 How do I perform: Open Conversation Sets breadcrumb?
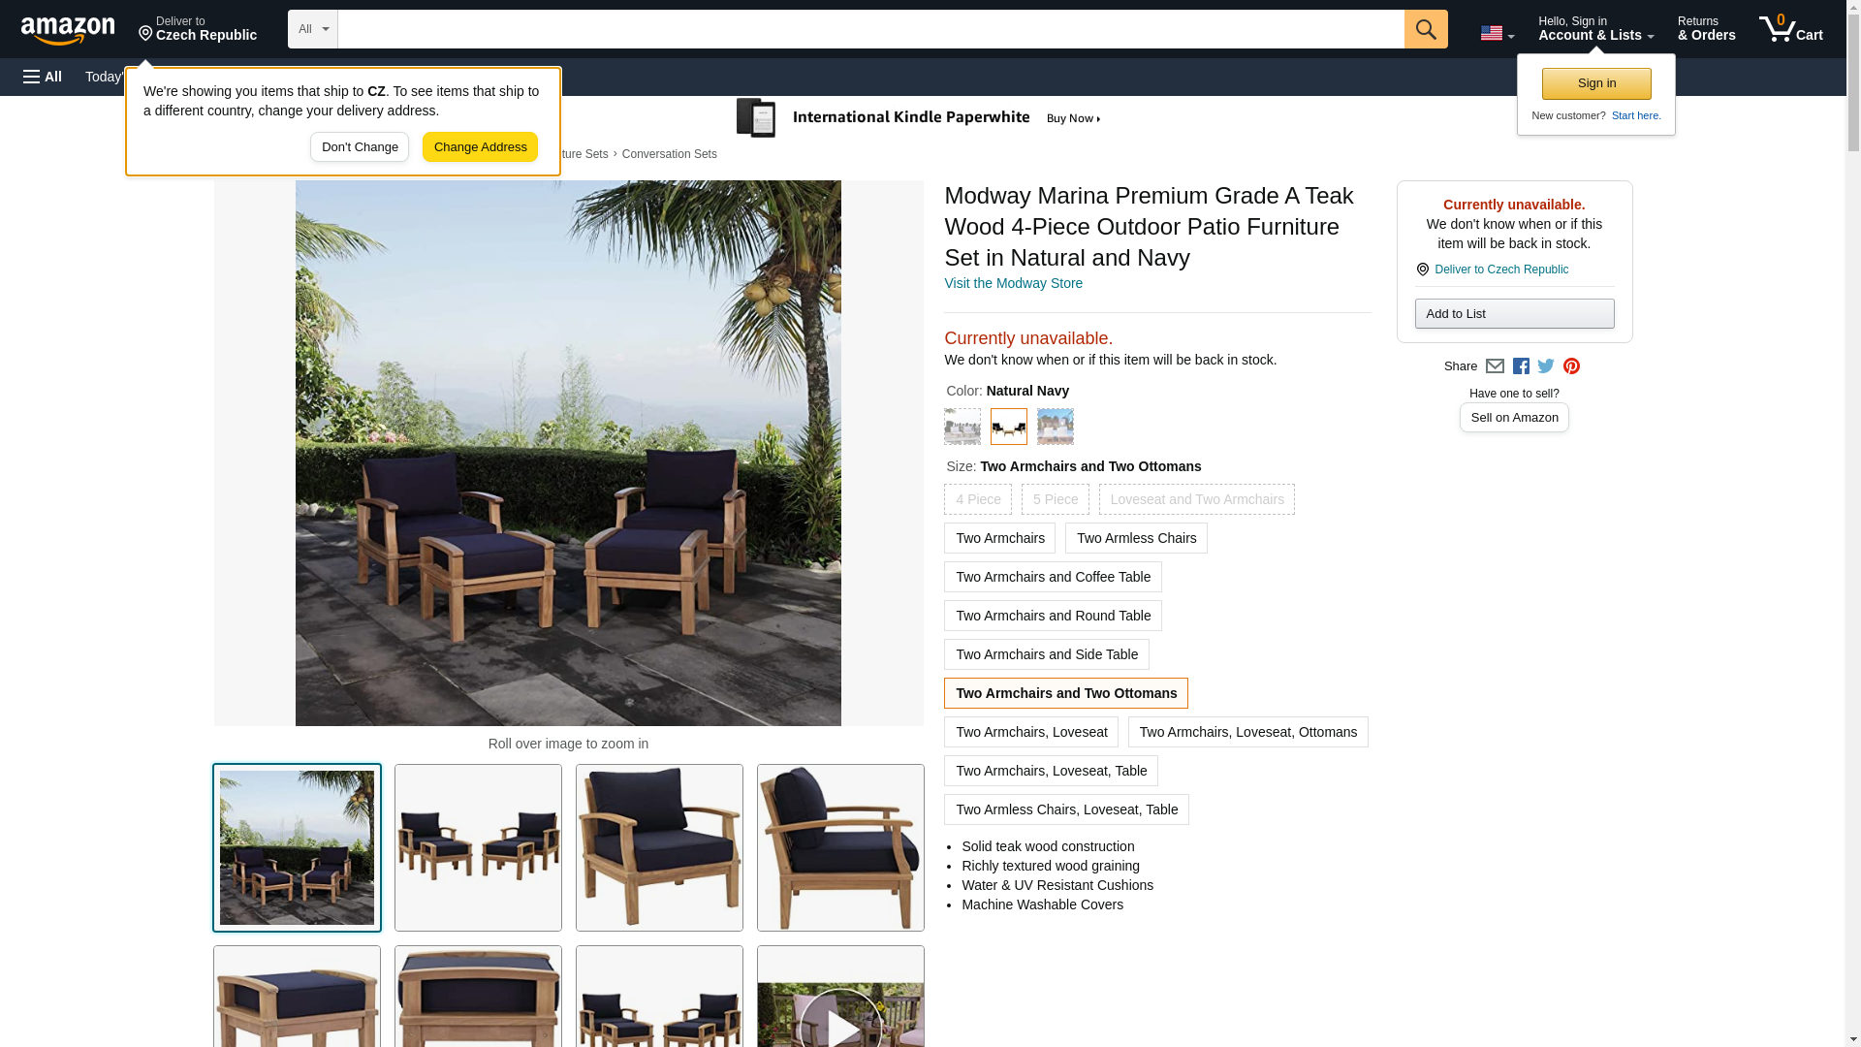point(669,154)
